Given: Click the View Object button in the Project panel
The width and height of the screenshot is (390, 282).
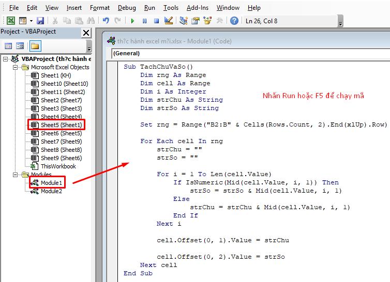Looking at the screenshot, I should click(x=20, y=46).
